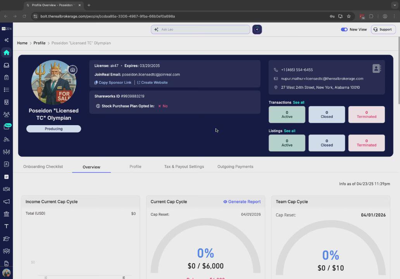
Task: Open the sidebar icon with the New badge
Action: [x=7, y=126]
